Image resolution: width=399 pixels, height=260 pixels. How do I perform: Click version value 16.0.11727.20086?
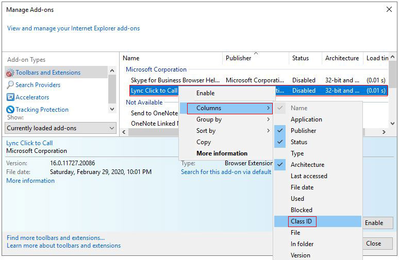click(x=72, y=163)
